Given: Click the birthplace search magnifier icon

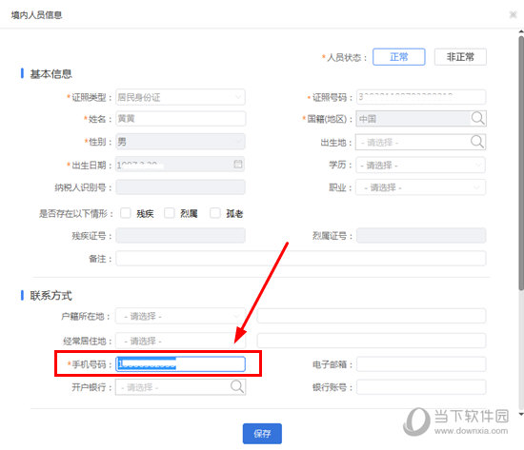Looking at the screenshot, I should tap(477, 142).
